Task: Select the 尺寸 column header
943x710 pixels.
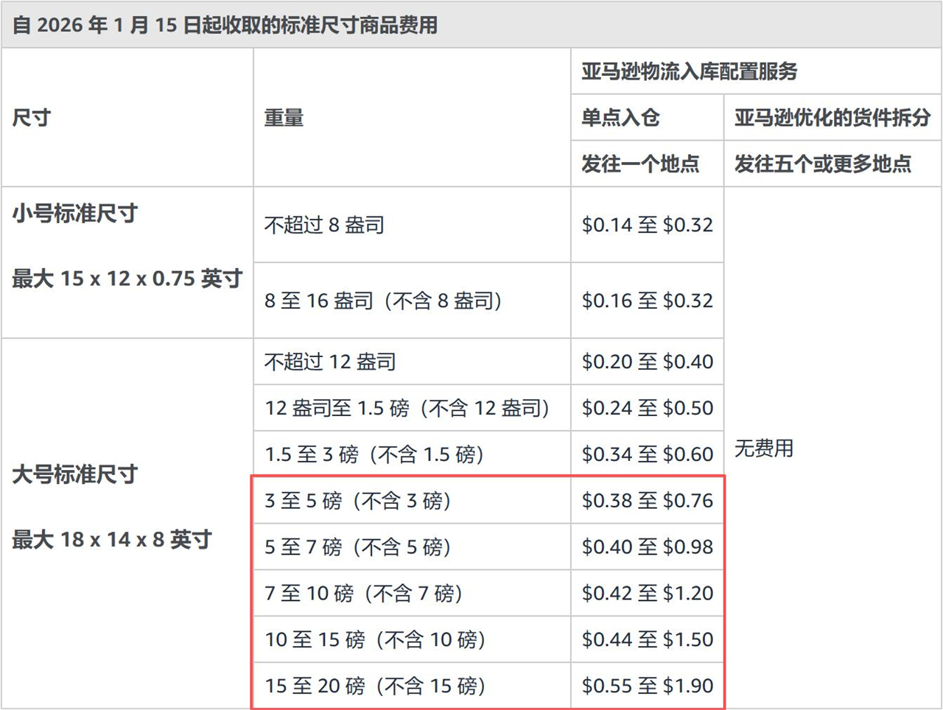Action: (31, 118)
